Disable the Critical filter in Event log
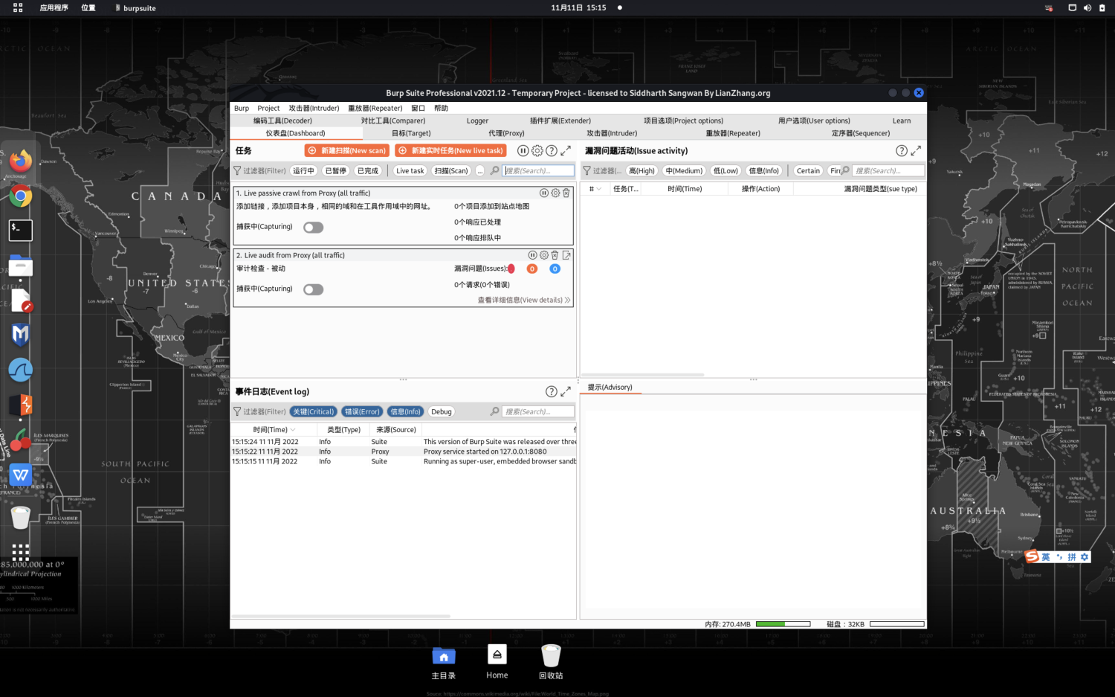Viewport: 1115px width, 697px height. 313,411
